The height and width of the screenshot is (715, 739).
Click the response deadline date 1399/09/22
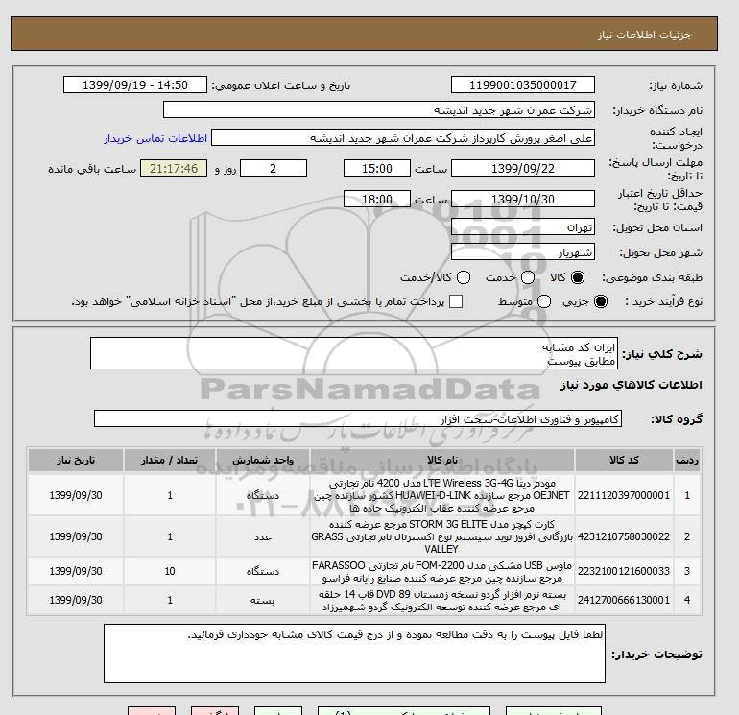coord(523,168)
